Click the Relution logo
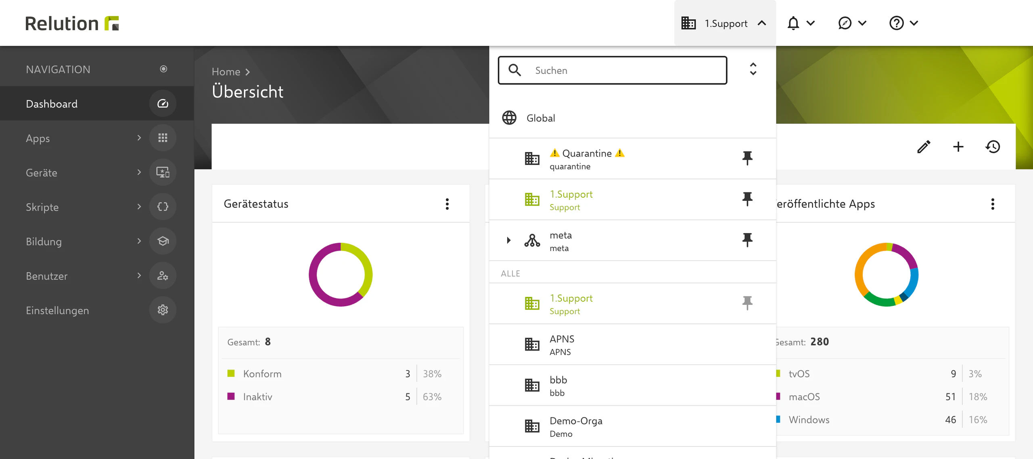 (72, 23)
